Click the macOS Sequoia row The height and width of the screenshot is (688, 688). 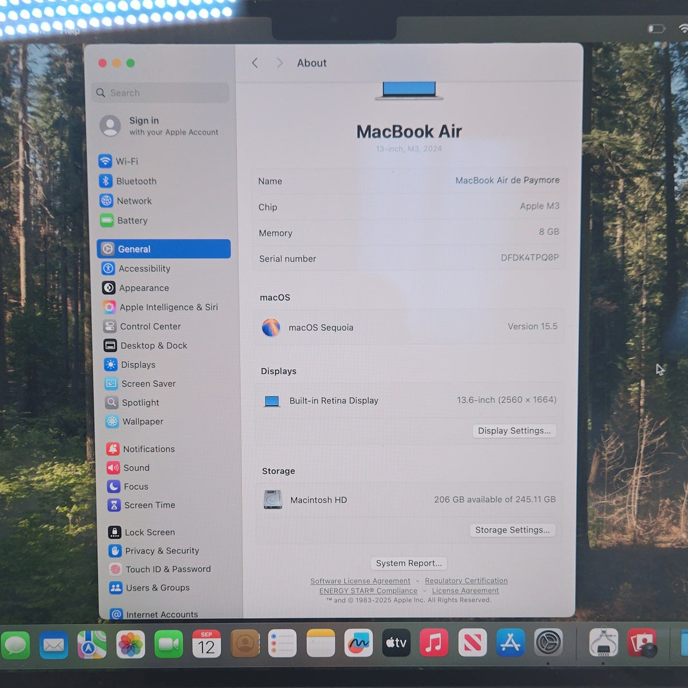click(409, 327)
